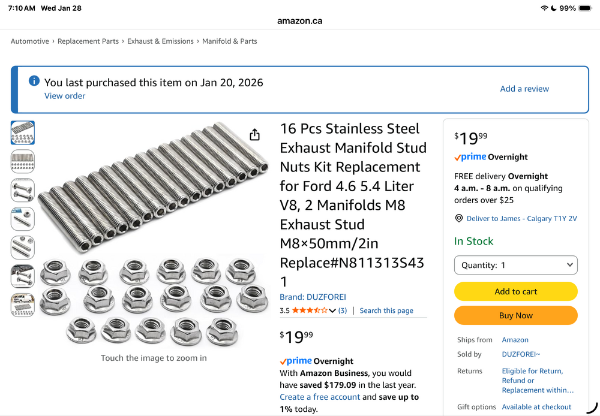This screenshot has height=416, width=600.
Task: Tap the main product image to zoom
Action: (x=154, y=235)
